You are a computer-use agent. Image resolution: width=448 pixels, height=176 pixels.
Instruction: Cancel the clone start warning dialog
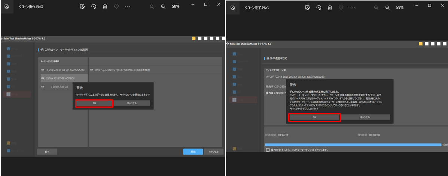(132, 103)
